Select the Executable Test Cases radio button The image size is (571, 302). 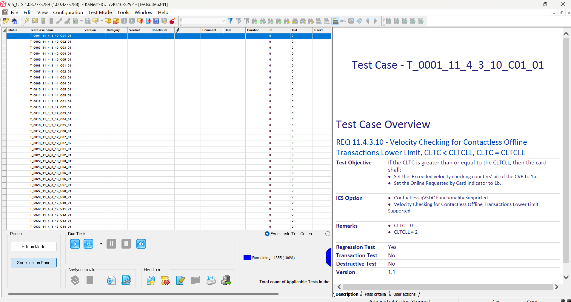pyautogui.click(x=267, y=234)
